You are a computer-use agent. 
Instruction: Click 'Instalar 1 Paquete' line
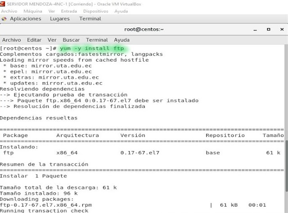pos(33,176)
